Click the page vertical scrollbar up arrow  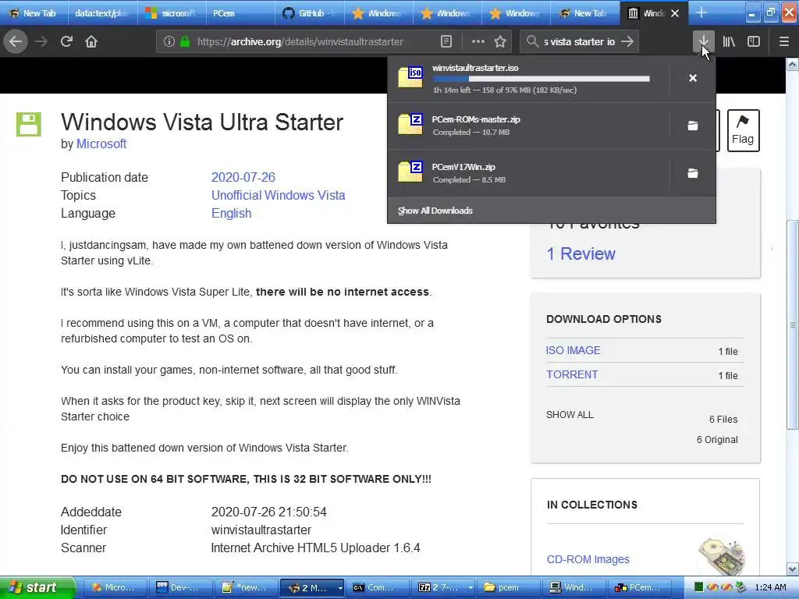click(793, 64)
